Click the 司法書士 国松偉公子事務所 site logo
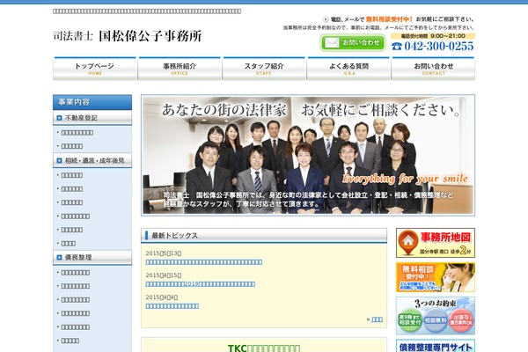528x352 pixels. [128, 36]
